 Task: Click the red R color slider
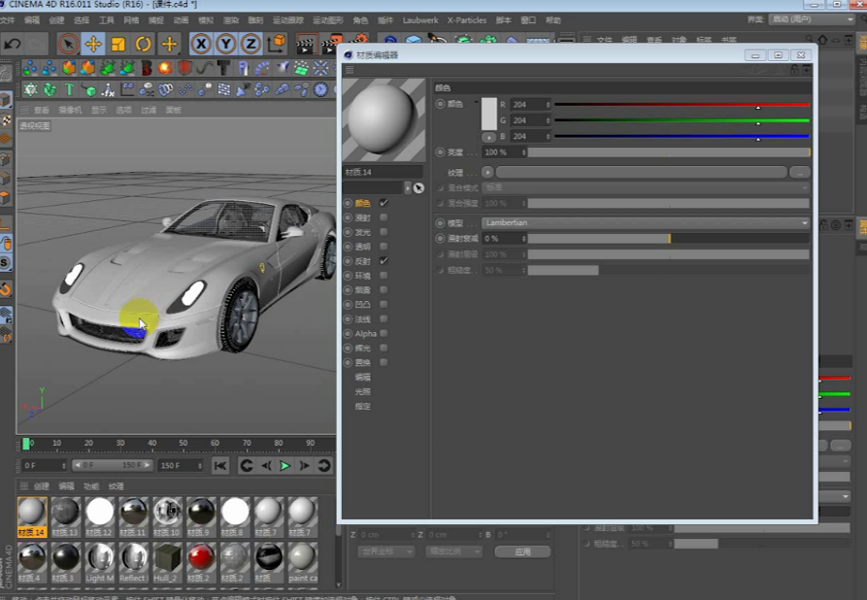pos(682,105)
